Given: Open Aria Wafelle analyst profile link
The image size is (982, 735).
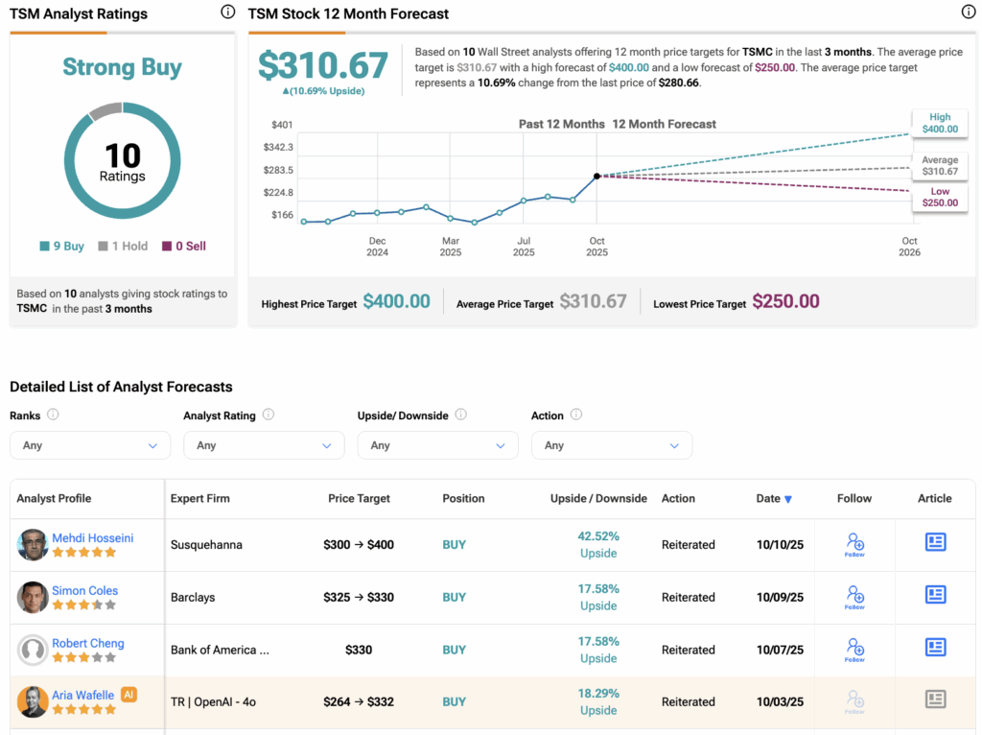Looking at the screenshot, I should [x=82, y=696].
